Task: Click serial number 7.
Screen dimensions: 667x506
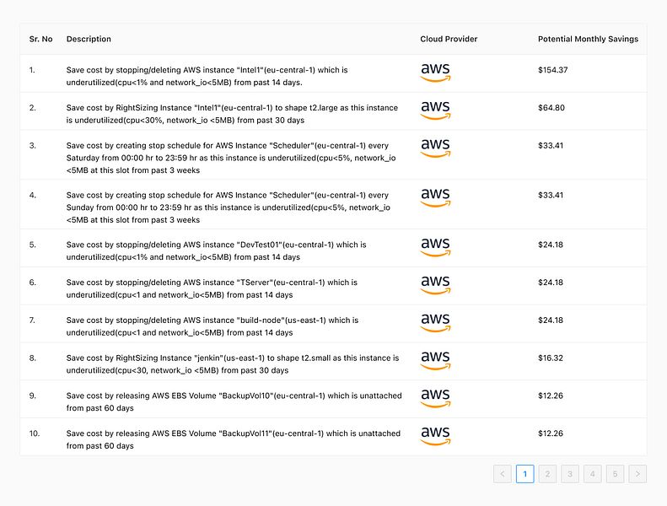Action: coord(32,320)
